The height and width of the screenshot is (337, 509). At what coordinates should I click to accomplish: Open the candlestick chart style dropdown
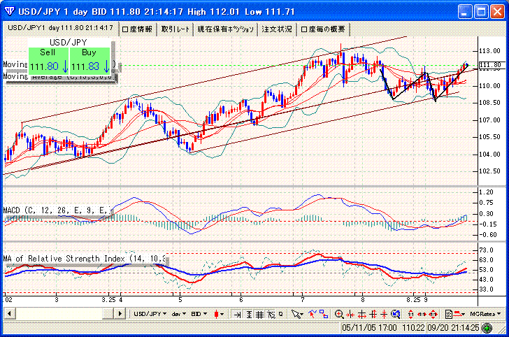[x=218, y=315]
